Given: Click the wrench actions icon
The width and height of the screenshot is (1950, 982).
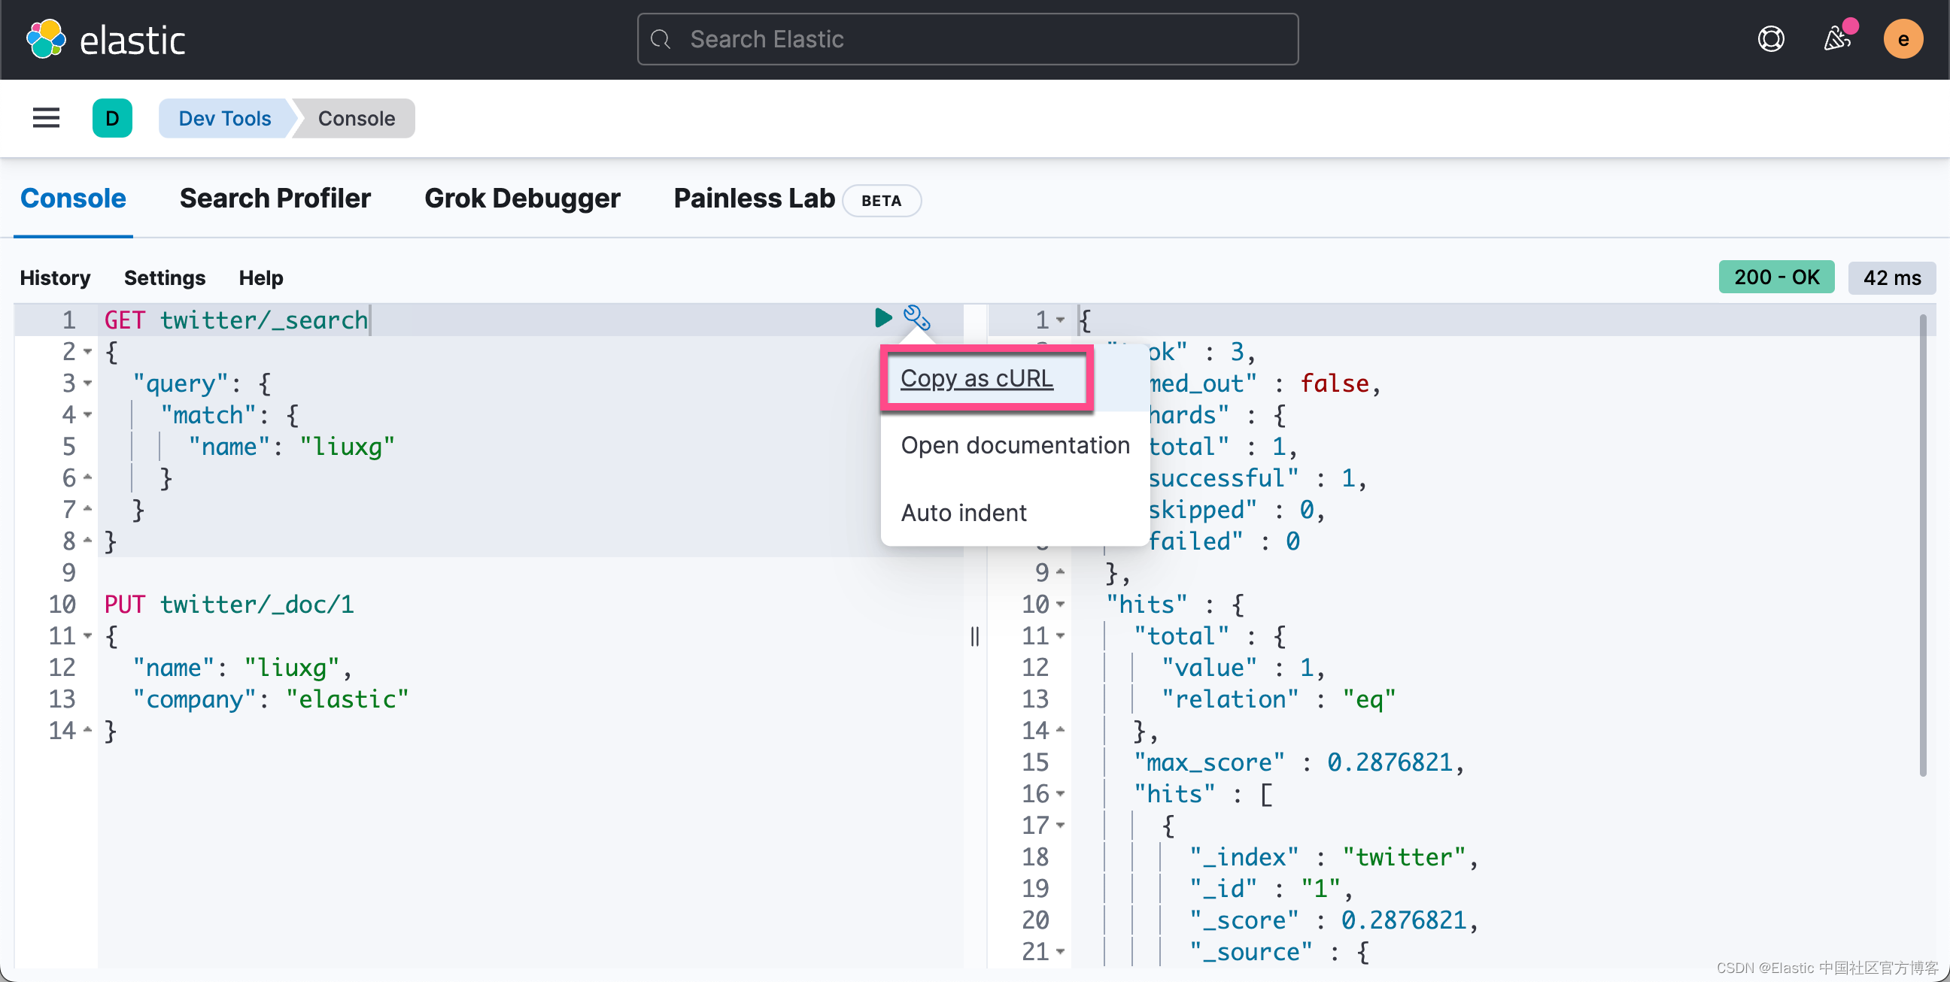Looking at the screenshot, I should 916,318.
